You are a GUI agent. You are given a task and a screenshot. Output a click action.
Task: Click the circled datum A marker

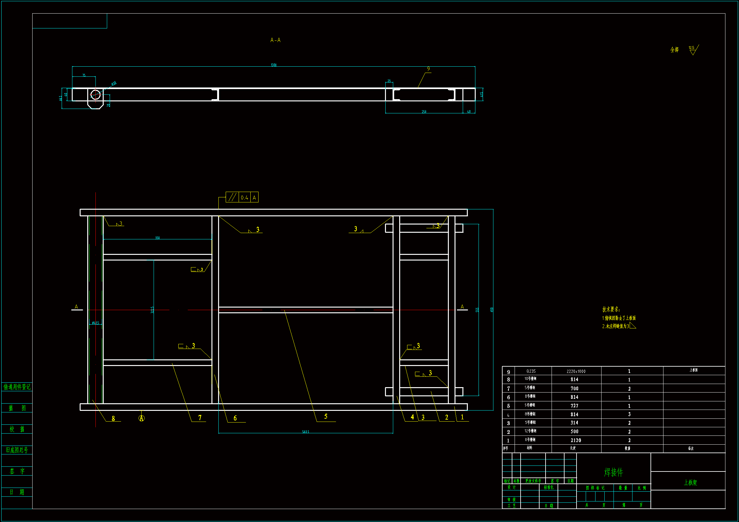141,418
